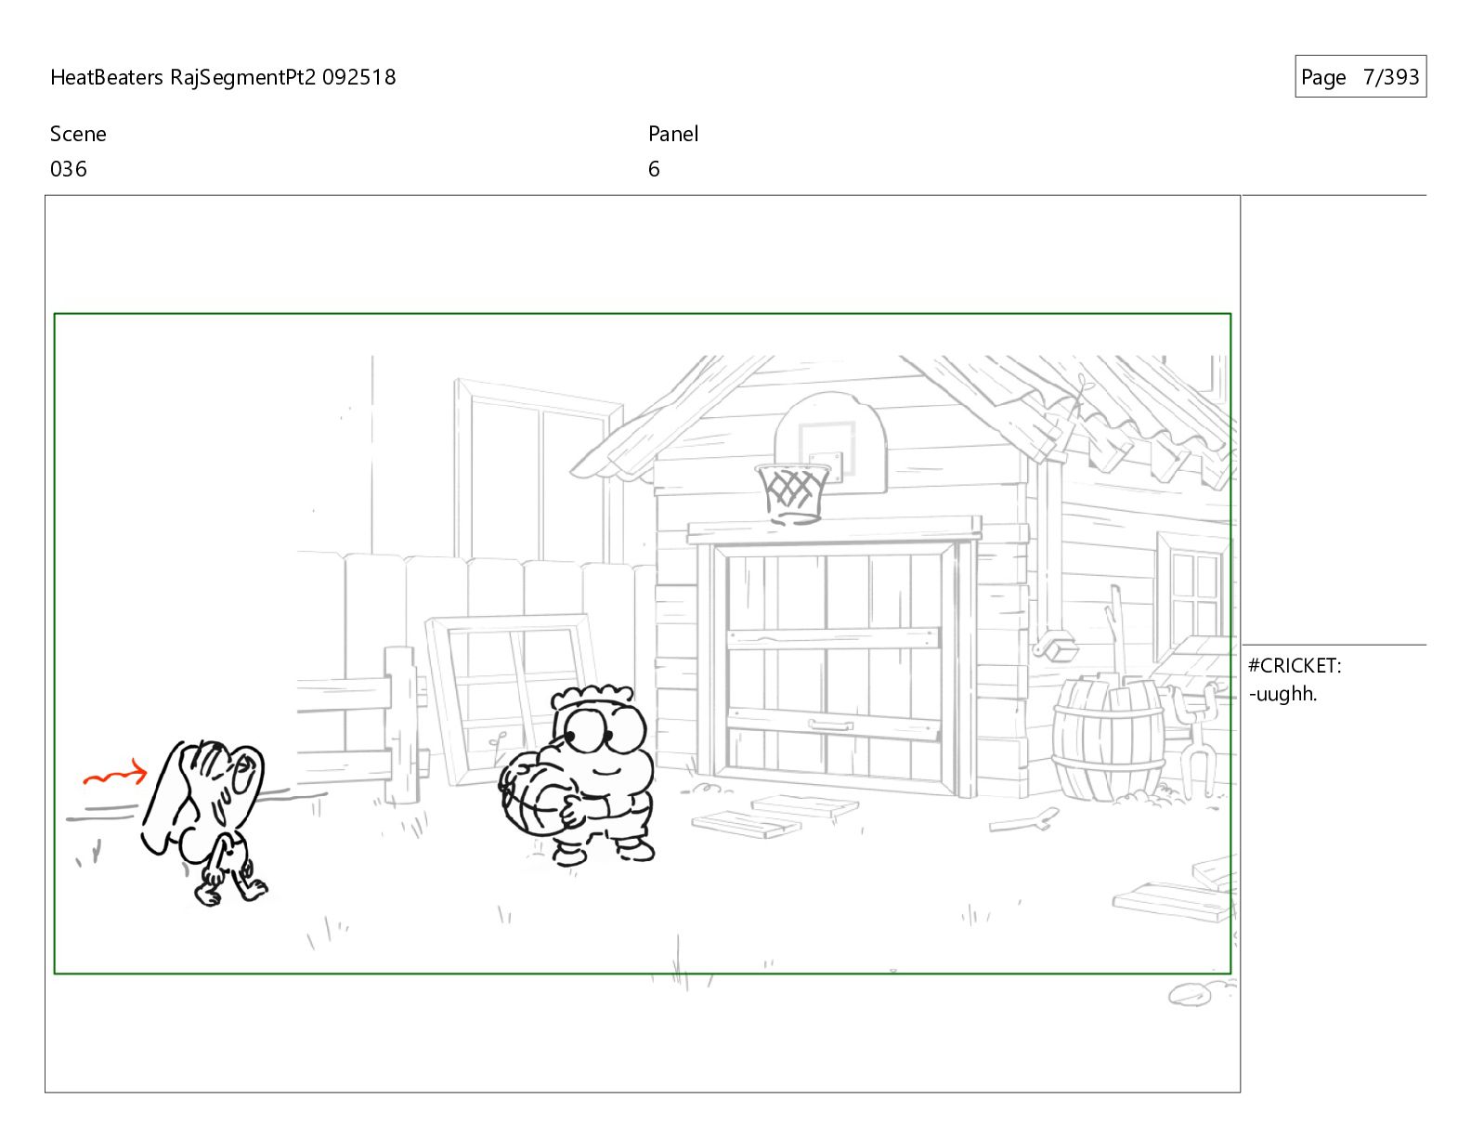Click the 'Panel' label
This screenshot has width=1471, height=1137.
point(673,134)
